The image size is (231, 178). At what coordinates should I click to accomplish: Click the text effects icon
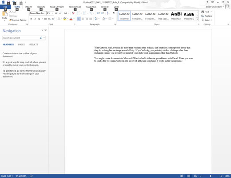[x=59, y=19]
